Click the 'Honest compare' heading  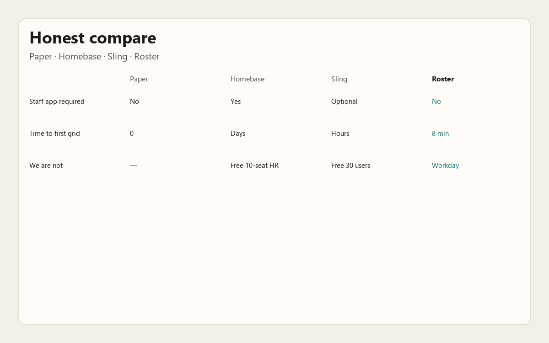tap(92, 38)
